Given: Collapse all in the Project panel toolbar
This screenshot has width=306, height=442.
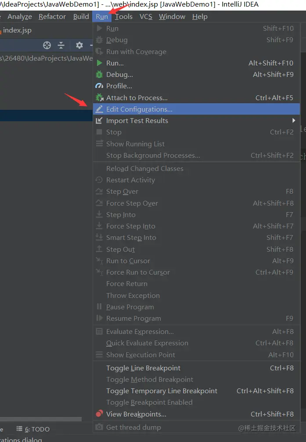Looking at the screenshot, I should (61, 45).
